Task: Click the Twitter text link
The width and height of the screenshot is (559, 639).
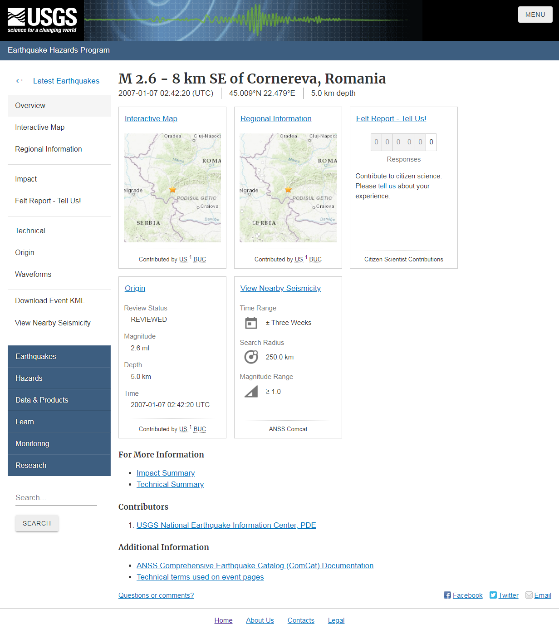Action: pos(508,595)
